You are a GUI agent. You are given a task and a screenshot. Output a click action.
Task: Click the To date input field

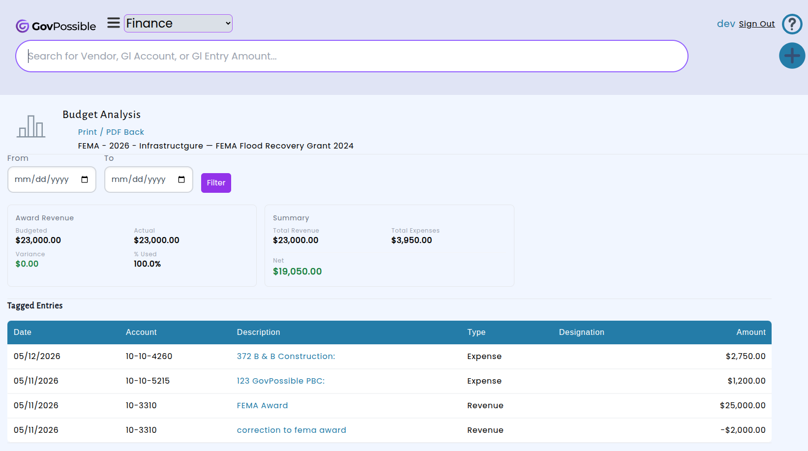(149, 180)
